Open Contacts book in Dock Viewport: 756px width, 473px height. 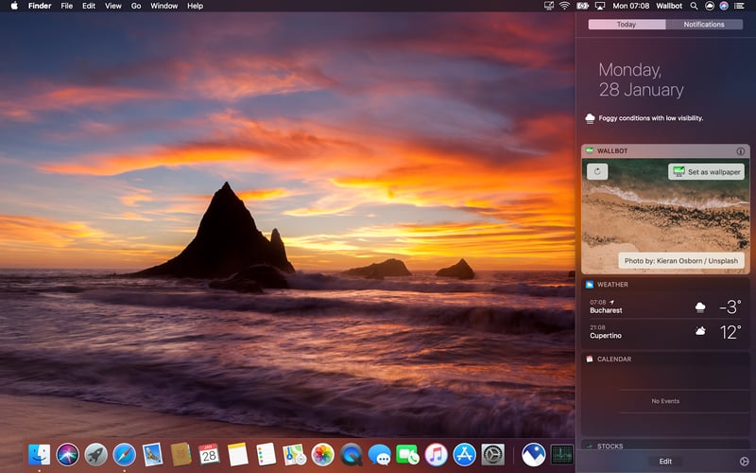coord(180,455)
